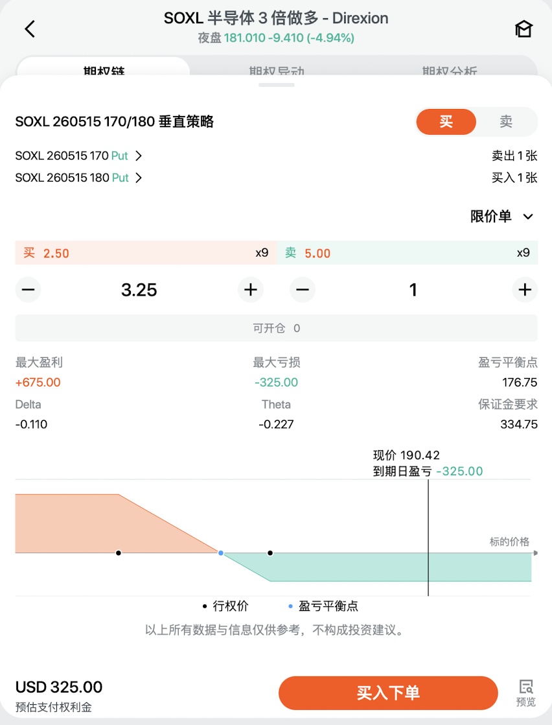This screenshot has height=725, width=552.
Task: Select the ask price 5.00 row
Action: pyautogui.click(x=407, y=252)
